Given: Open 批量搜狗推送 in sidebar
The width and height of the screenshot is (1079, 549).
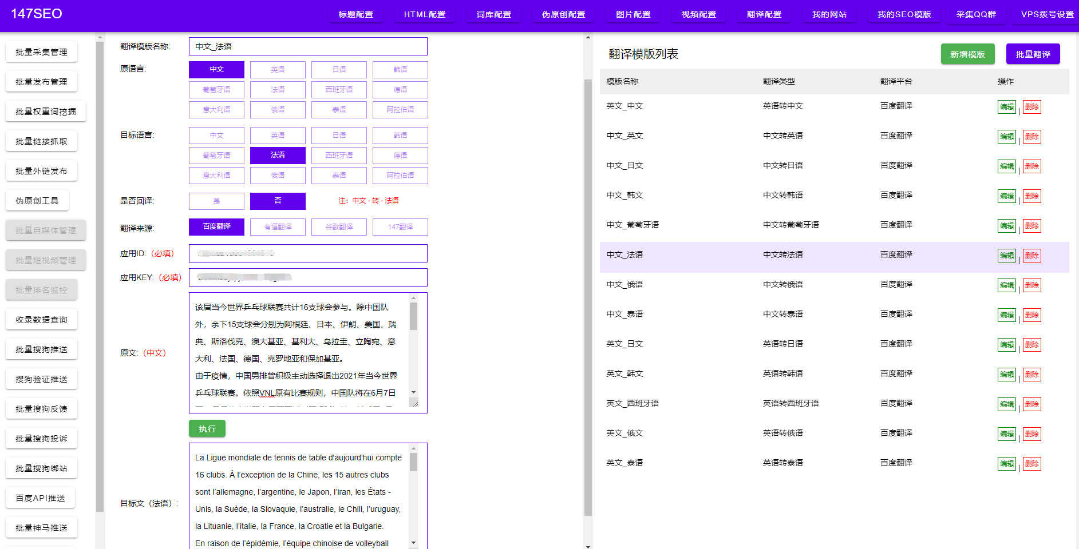Looking at the screenshot, I should tap(41, 349).
